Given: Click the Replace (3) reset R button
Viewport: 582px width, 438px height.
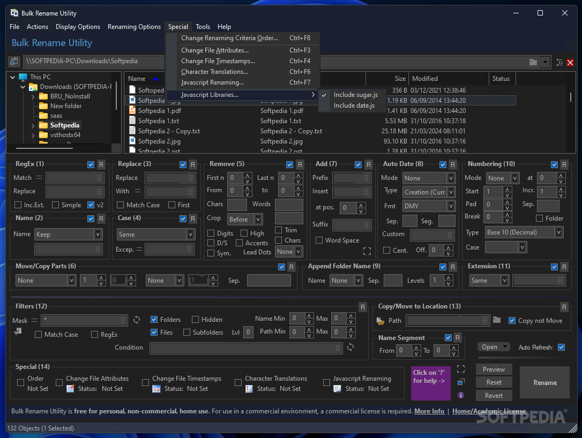Looking at the screenshot, I should click(192, 165).
